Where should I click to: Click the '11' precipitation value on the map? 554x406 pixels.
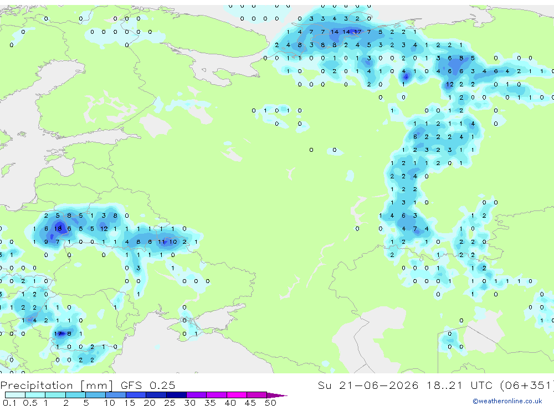(161, 241)
